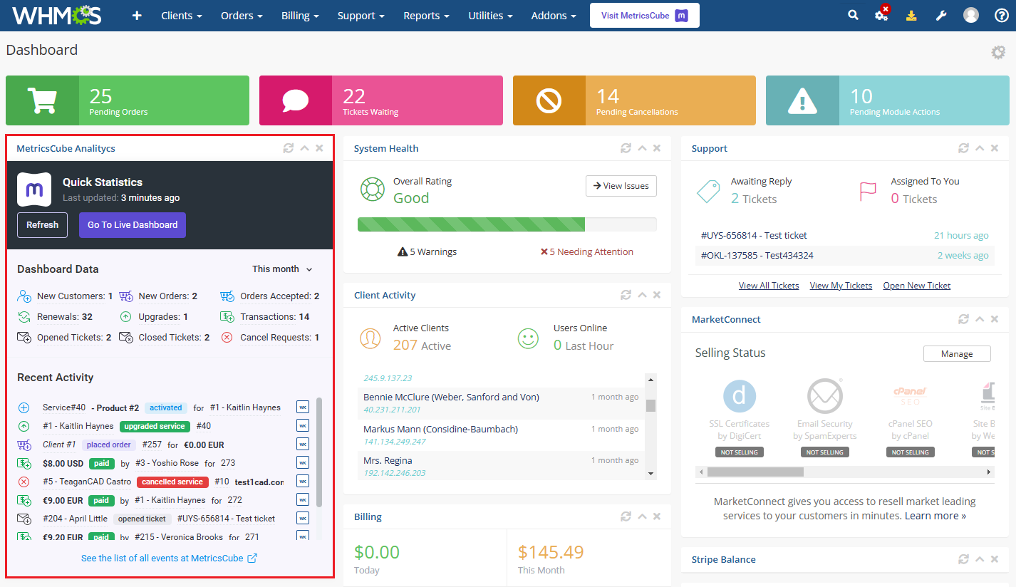Click the Pending Cancellations ban icon
This screenshot has width=1016, height=587.
tap(549, 100)
